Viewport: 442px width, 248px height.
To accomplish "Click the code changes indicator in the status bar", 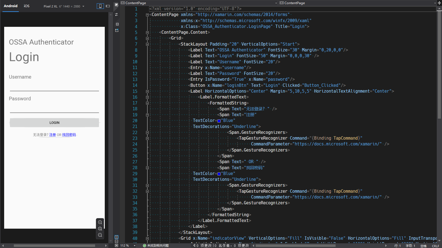I will [x=221, y=246].
